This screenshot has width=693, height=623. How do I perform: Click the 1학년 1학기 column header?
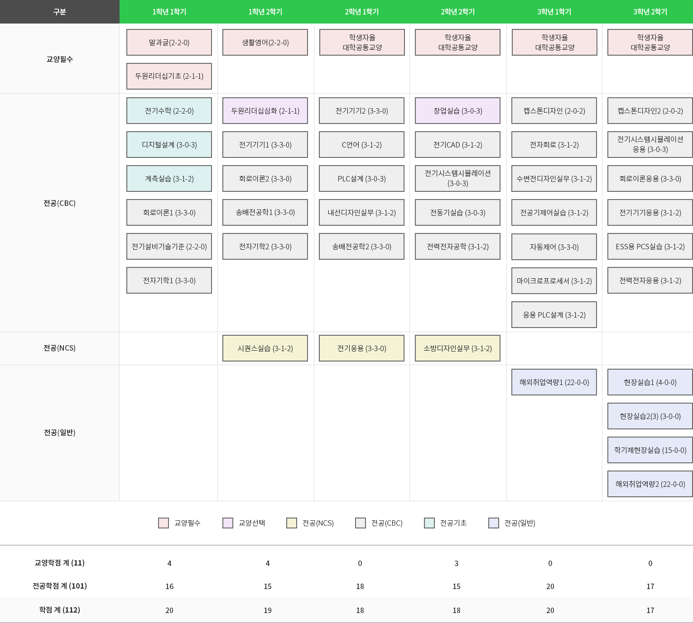tap(169, 12)
